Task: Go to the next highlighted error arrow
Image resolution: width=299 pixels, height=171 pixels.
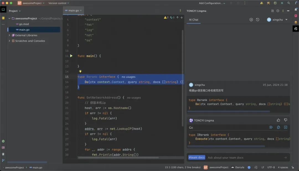Action: pyautogui.click(x=182, y=17)
